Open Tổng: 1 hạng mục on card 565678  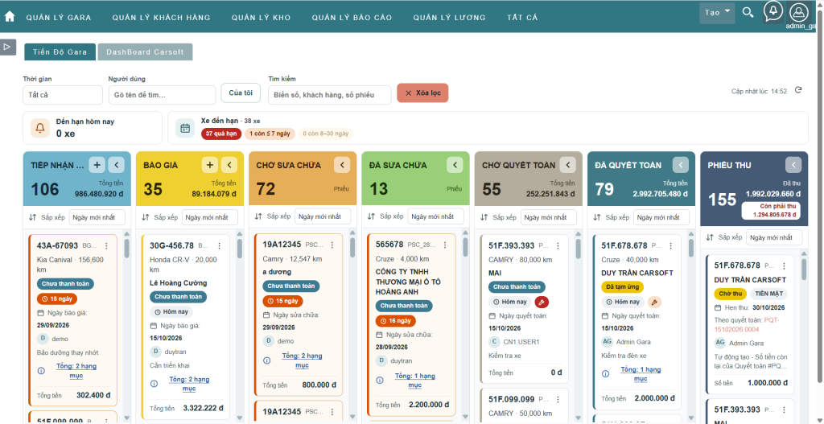pos(415,381)
